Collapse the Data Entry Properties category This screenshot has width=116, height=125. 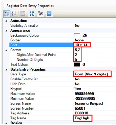[7, 70]
